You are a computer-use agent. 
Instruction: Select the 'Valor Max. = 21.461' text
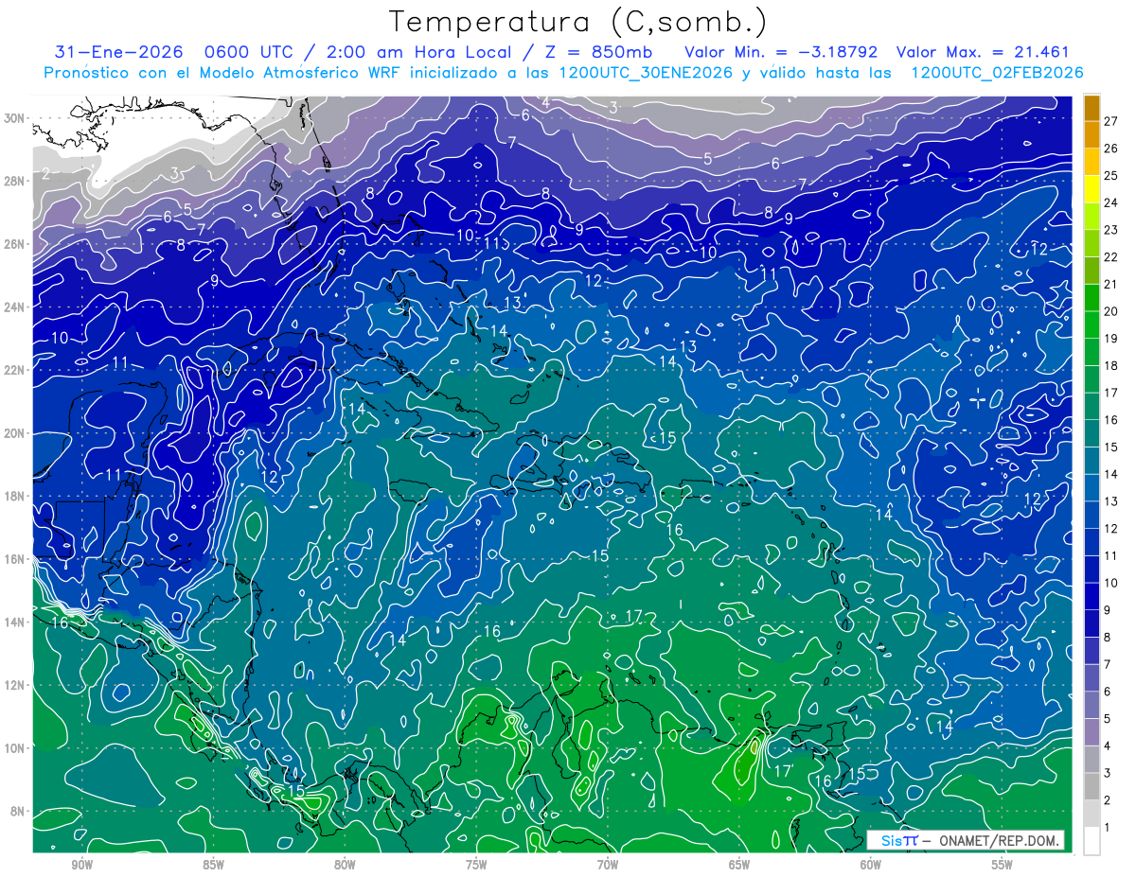coord(983,52)
